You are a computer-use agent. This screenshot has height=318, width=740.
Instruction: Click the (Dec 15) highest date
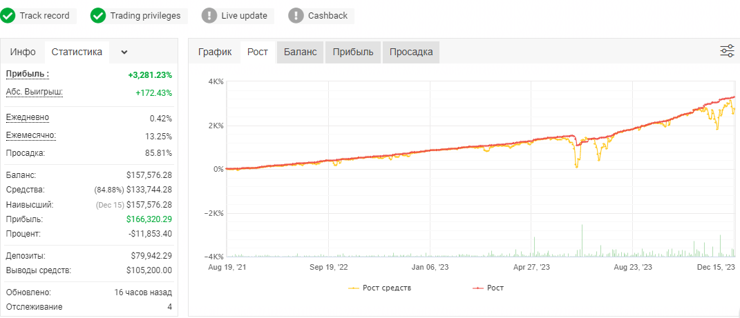[x=110, y=205]
